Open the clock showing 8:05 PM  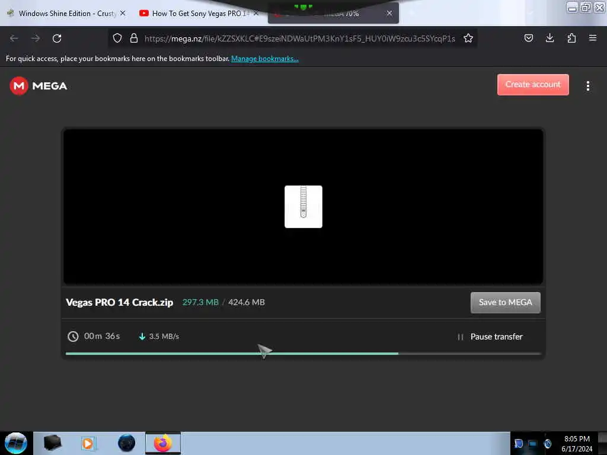577,443
